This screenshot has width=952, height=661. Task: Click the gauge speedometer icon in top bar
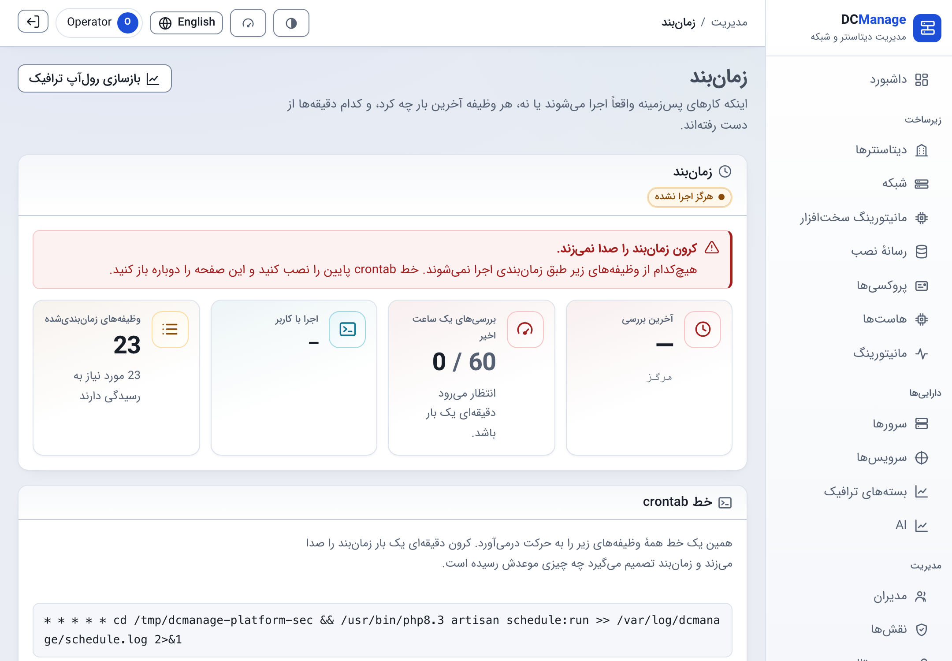(248, 23)
